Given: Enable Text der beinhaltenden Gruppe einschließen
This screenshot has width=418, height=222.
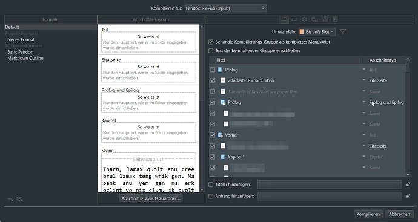Looking at the screenshot, I should (x=211, y=51).
